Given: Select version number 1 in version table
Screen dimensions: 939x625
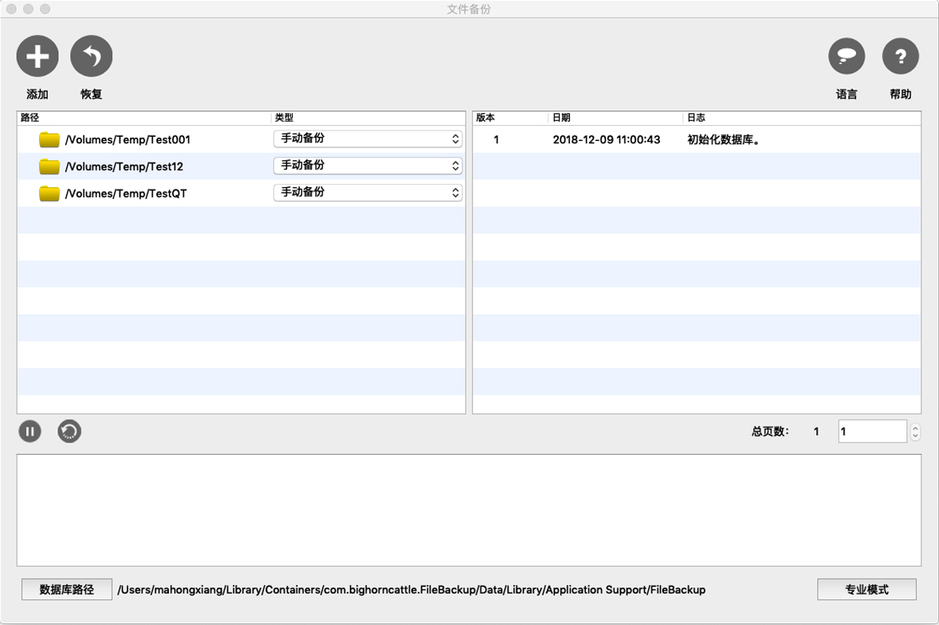Looking at the screenshot, I should tap(496, 139).
